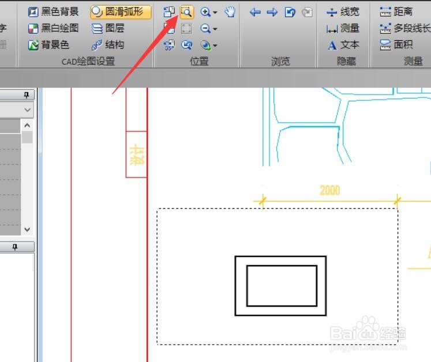Click the left panel scroll up arrow
This screenshot has height=362, width=431.
pyautogui.click(x=27, y=126)
